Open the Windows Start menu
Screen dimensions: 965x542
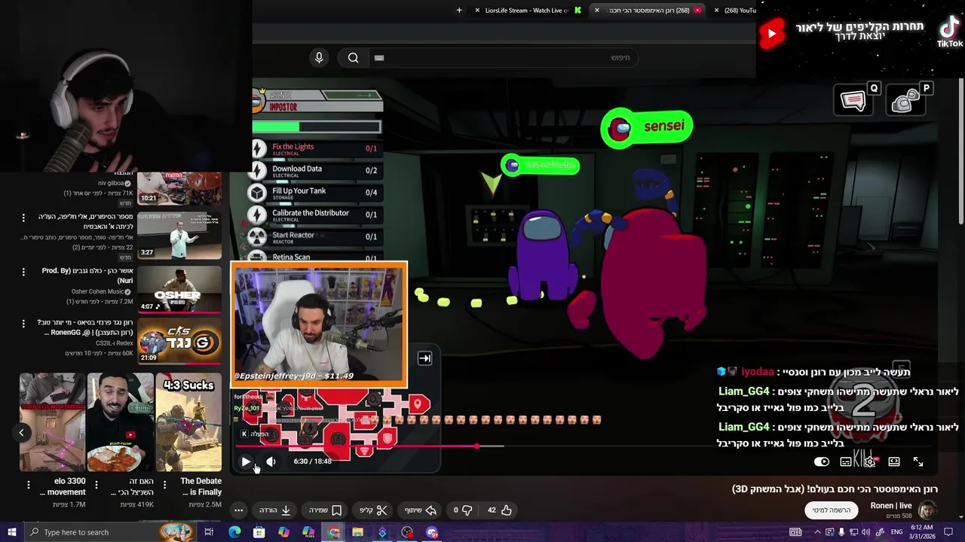(11, 532)
